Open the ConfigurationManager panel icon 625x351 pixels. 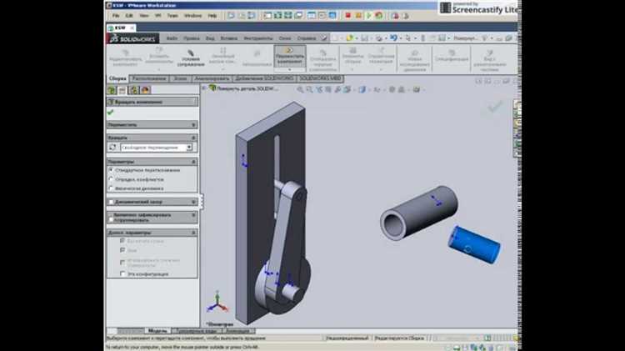pos(133,90)
